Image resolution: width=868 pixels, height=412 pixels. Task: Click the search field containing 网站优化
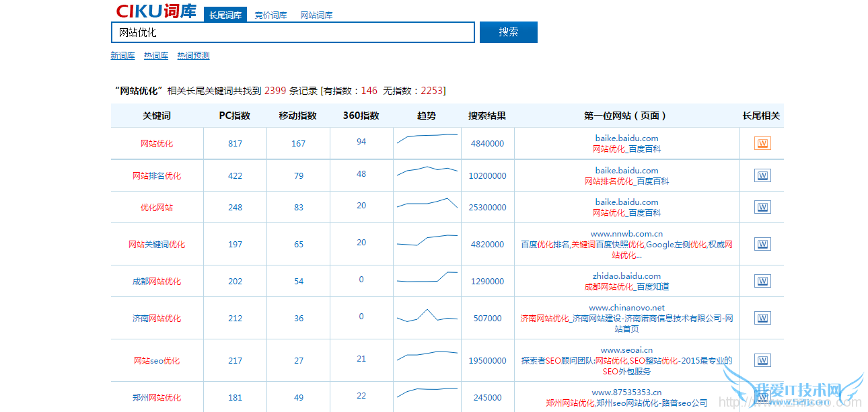coord(293,32)
